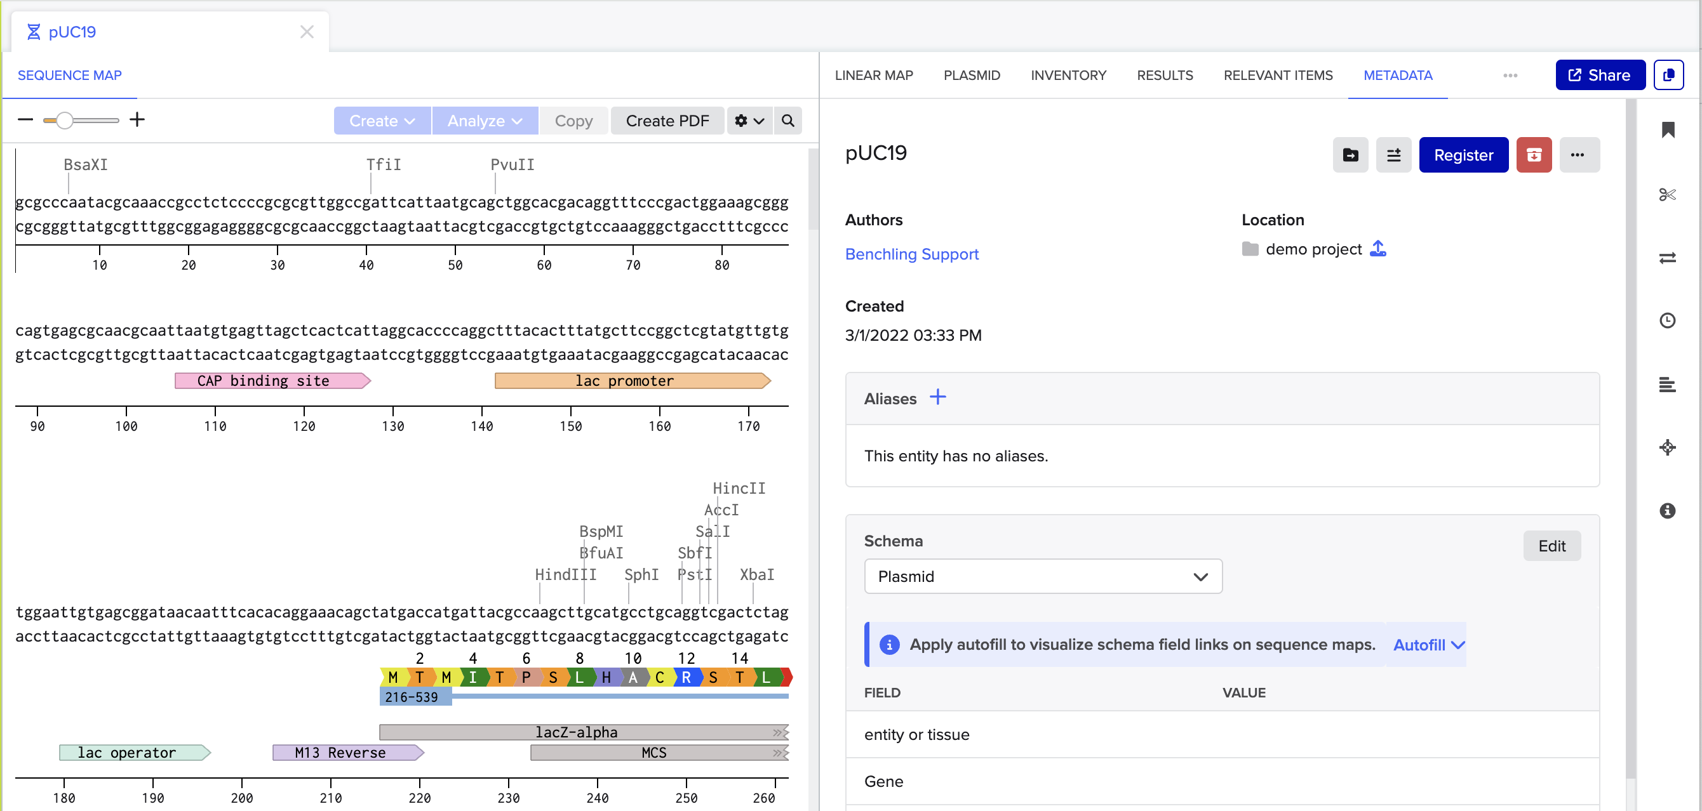Click the zoom out minus icon
Screen dimensions: 1702x811
[x=25, y=119]
